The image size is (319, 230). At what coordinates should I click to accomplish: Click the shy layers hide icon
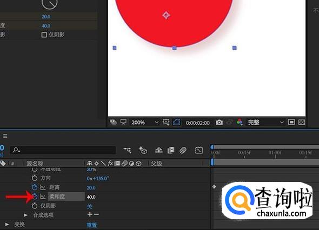[x=158, y=150]
